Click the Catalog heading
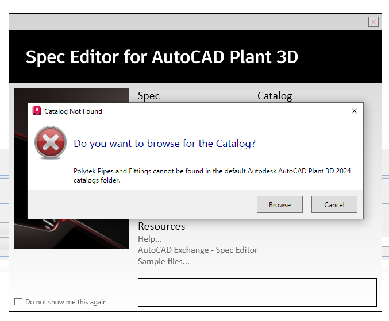 coord(275,96)
